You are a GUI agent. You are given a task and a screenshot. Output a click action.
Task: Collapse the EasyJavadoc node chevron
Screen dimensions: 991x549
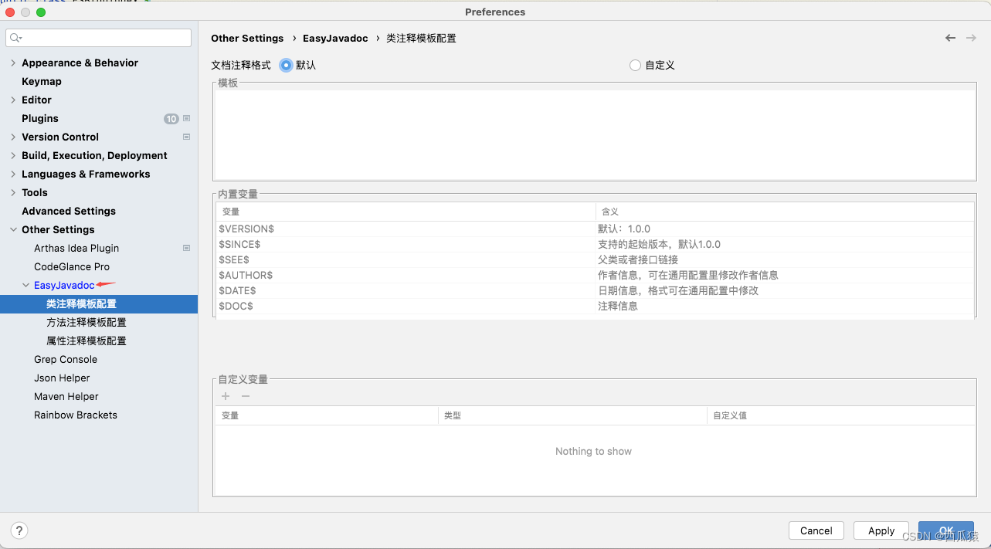[25, 285]
